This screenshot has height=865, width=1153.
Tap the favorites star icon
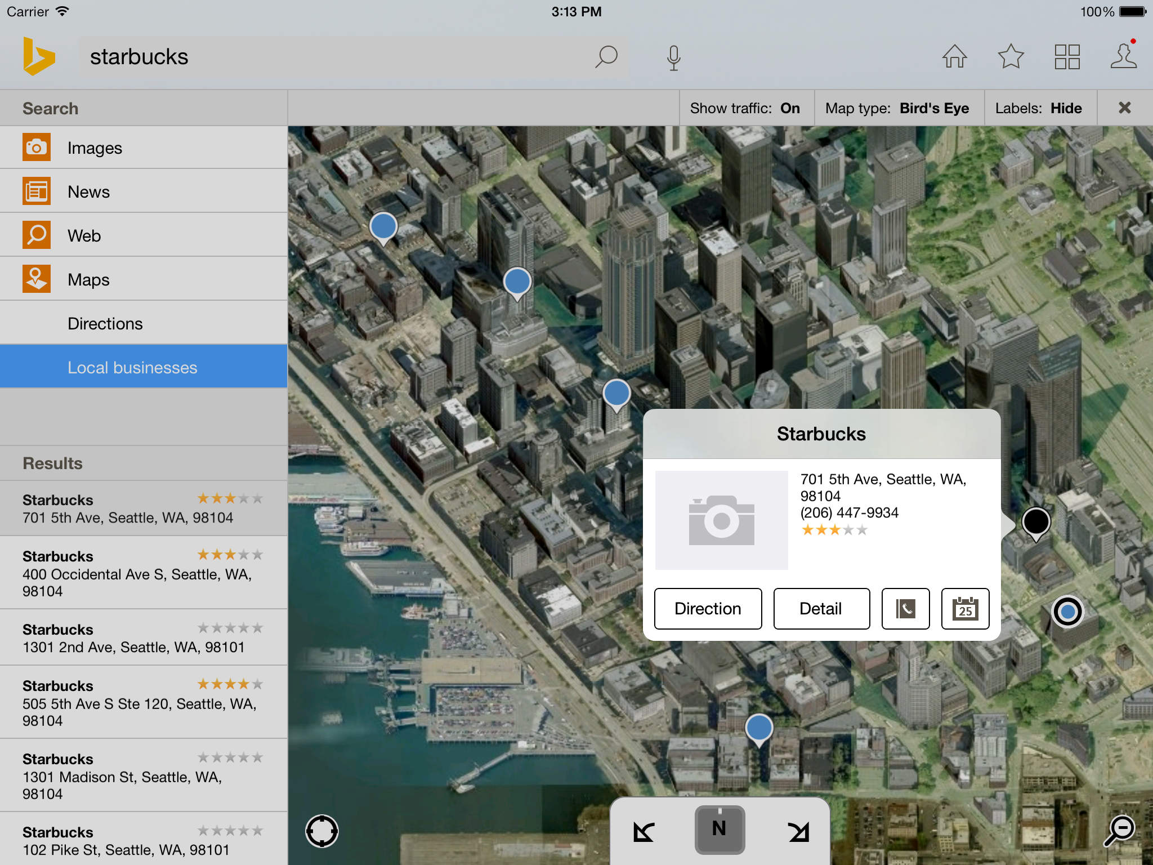1011,57
